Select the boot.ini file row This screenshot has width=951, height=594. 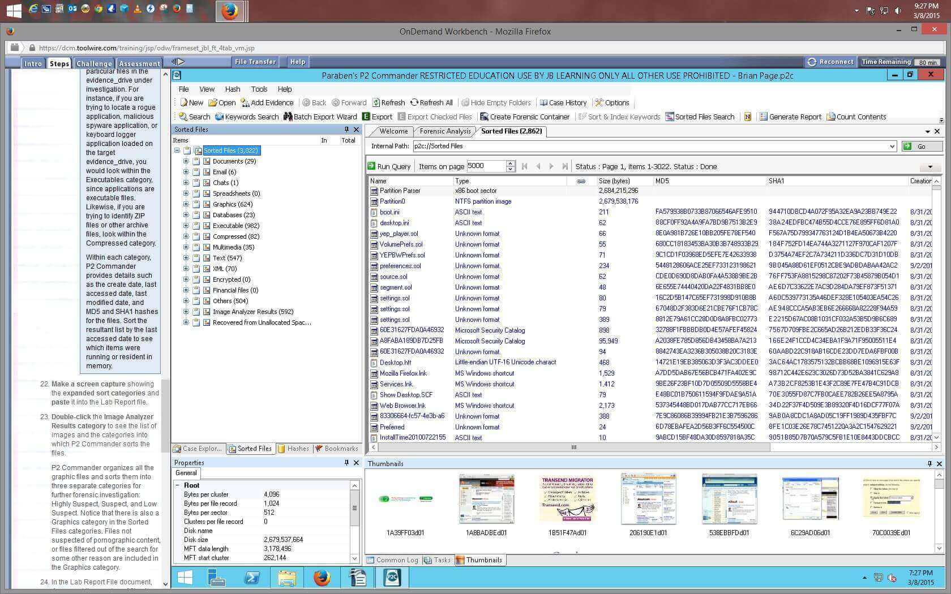coord(651,212)
